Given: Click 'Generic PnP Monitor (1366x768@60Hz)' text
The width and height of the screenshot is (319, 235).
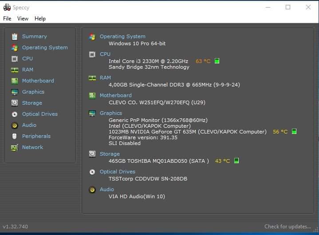Looking at the screenshot, I should pos(158,120).
